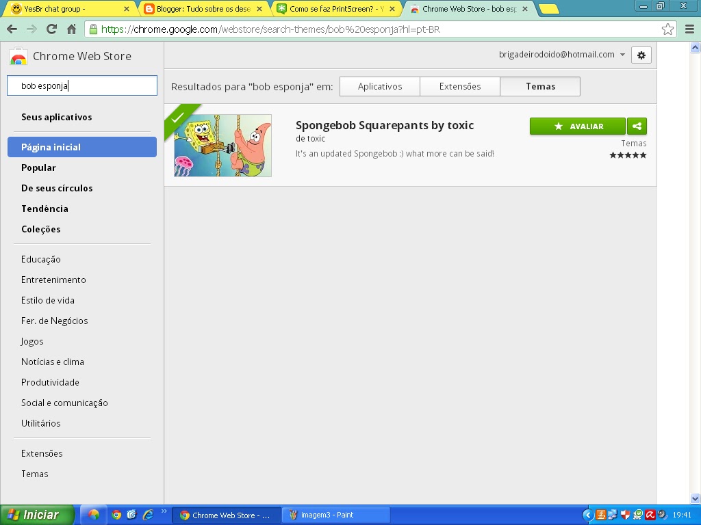Click the Spongebob theme thumbnail
701x525 pixels.
coord(222,146)
